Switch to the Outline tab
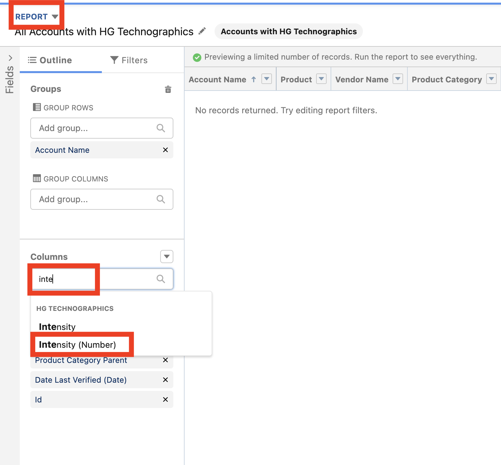This screenshot has width=501, height=465. tap(61, 60)
